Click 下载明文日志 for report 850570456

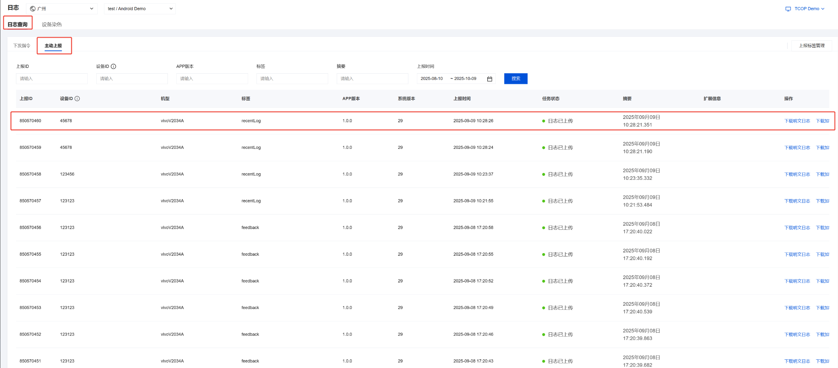(x=797, y=228)
